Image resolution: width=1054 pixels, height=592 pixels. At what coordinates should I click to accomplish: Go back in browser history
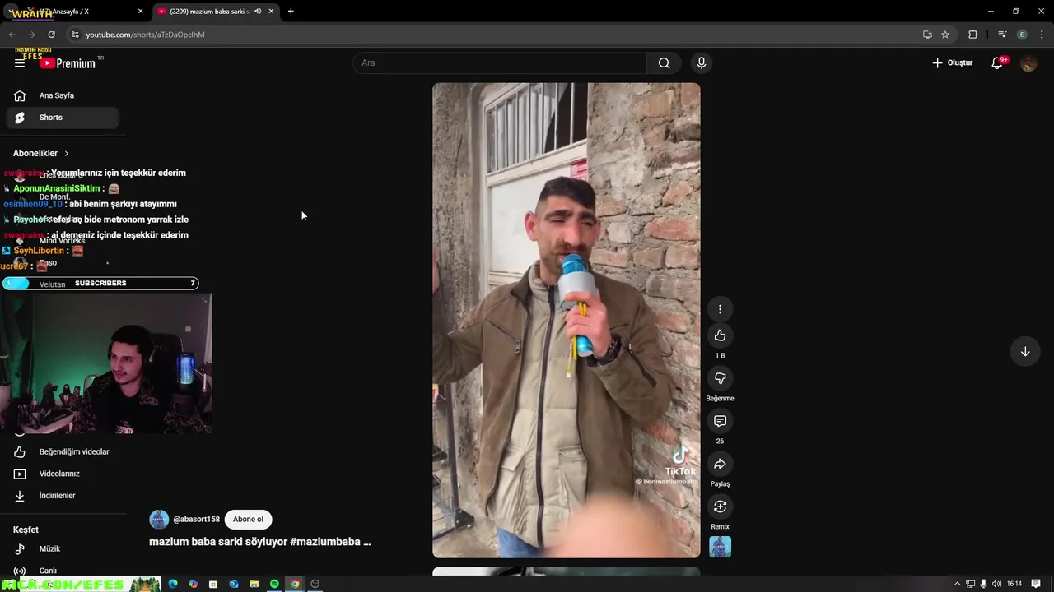click(x=12, y=35)
